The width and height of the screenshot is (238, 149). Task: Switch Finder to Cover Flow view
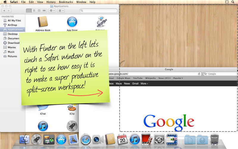point(44,11)
